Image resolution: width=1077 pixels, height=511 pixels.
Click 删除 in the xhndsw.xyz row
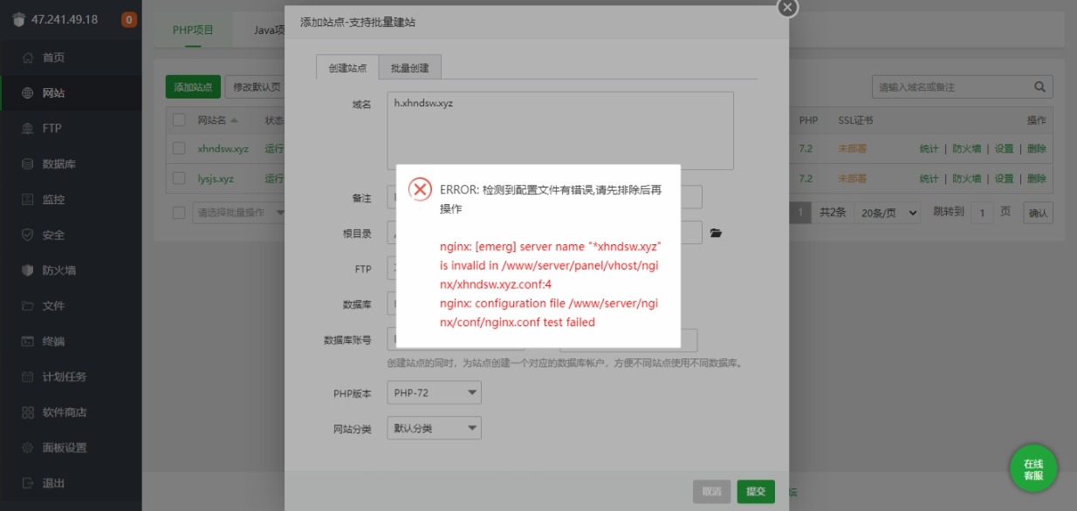pos(1037,149)
